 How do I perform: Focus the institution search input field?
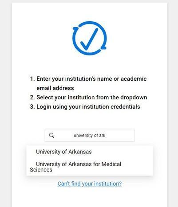[x=90, y=135]
